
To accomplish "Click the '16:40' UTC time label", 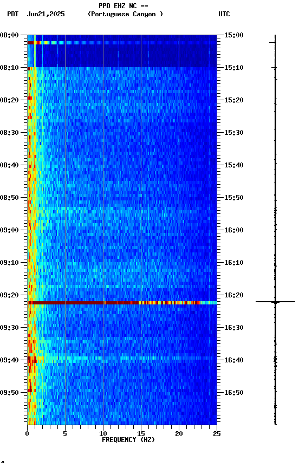I will 234,360.
